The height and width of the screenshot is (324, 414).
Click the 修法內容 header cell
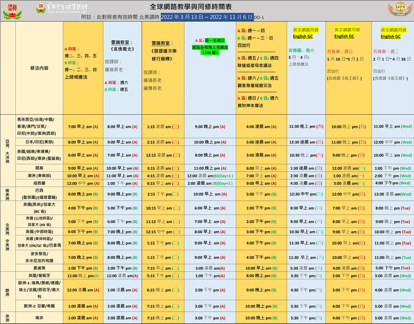tap(39, 68)
